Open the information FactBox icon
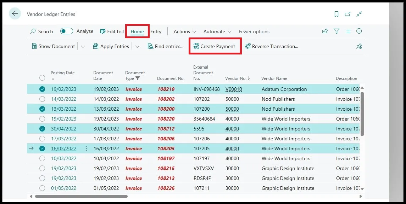The image size is (406, 204). tap(359, 31)
